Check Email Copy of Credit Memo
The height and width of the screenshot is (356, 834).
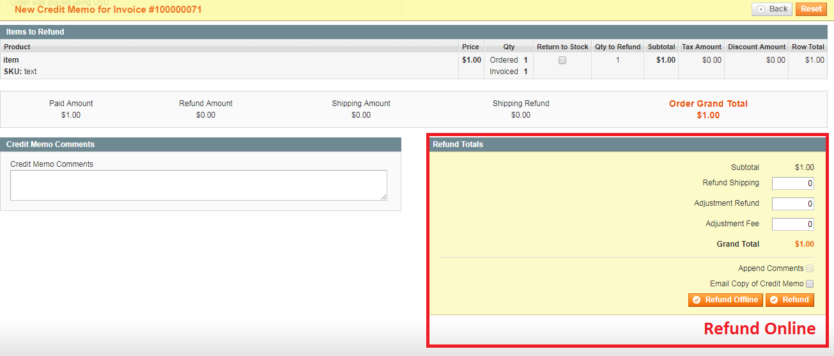[x=810, y=284]
